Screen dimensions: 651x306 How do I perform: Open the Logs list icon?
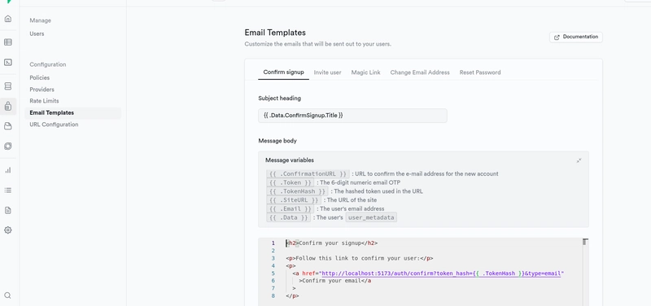point(8,190)
